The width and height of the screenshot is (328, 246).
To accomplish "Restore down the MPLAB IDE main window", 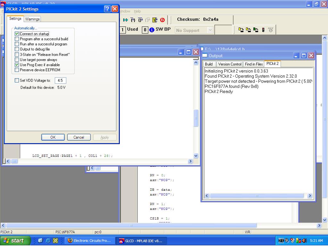I will pyautogui.click(x=316, y=4).
